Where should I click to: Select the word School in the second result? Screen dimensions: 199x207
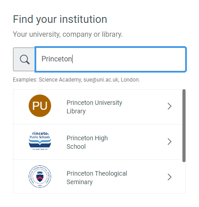76,147
